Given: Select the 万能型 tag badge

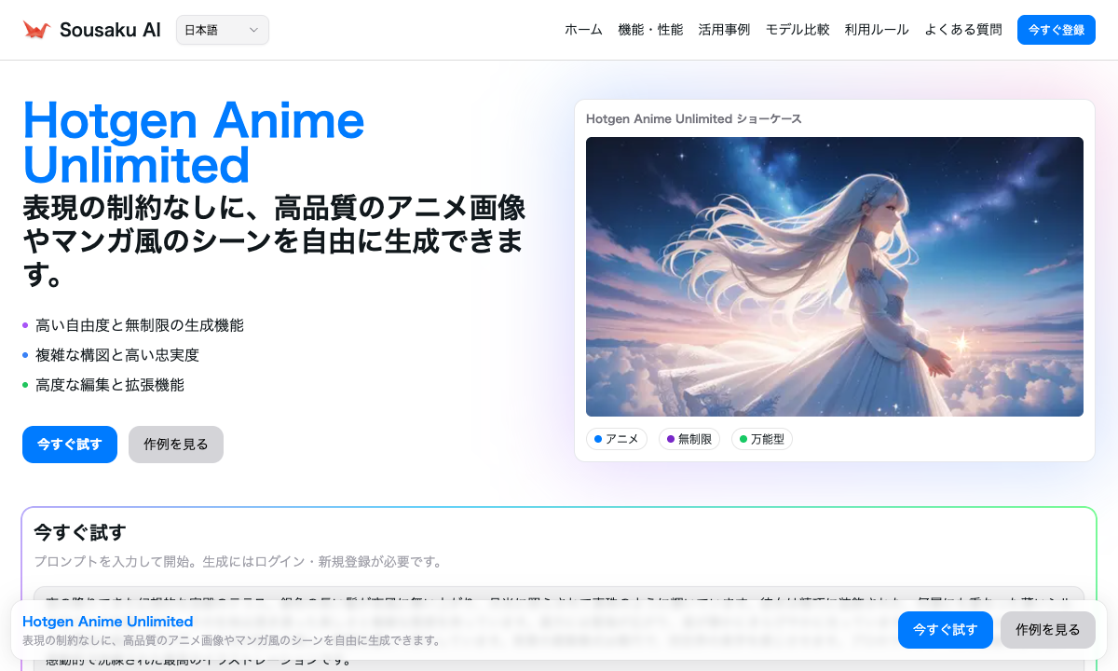Looking at the screenshot, I should click(x=762, y=439).
